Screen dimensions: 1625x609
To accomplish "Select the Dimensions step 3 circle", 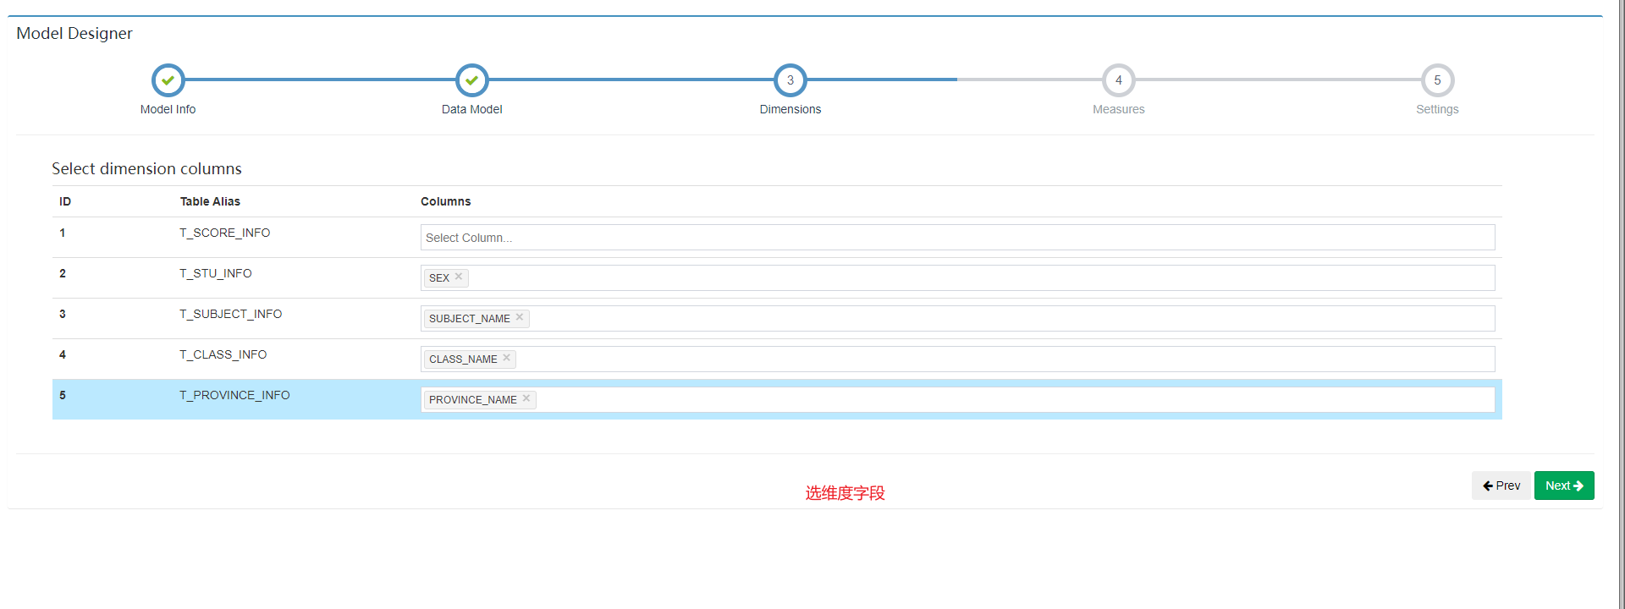I will (790, 80).
